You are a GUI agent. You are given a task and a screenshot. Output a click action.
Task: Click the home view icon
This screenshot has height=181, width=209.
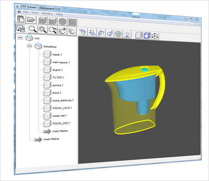127,34
